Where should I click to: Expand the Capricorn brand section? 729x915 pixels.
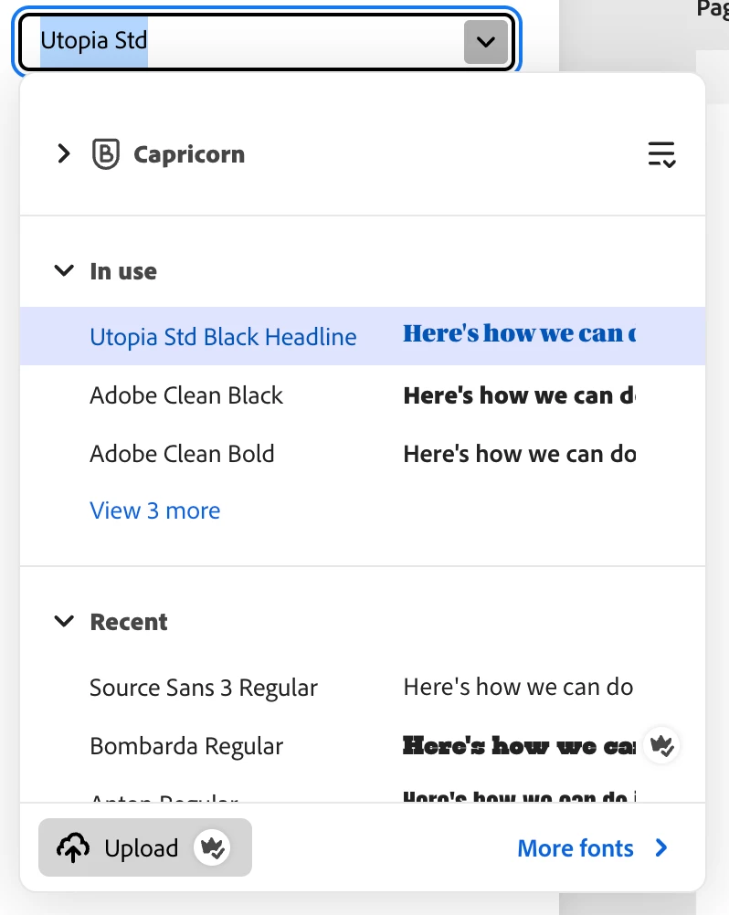tap(63, 154)
